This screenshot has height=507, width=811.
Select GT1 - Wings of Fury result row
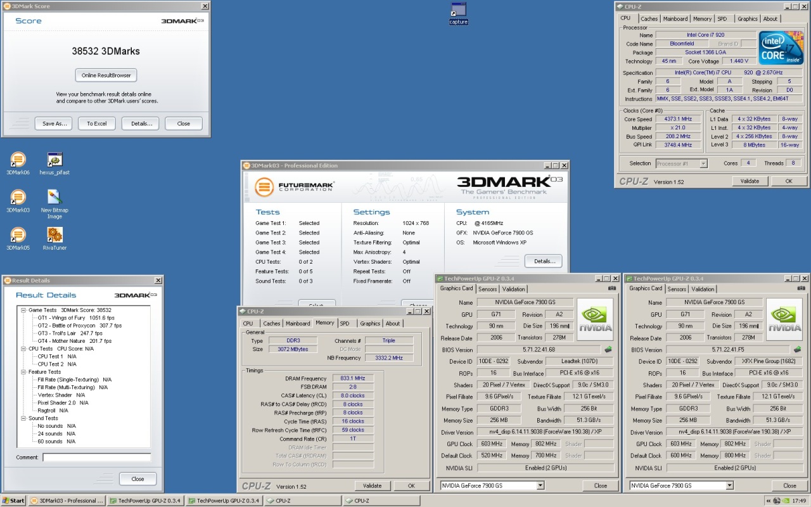click(76, 318)
